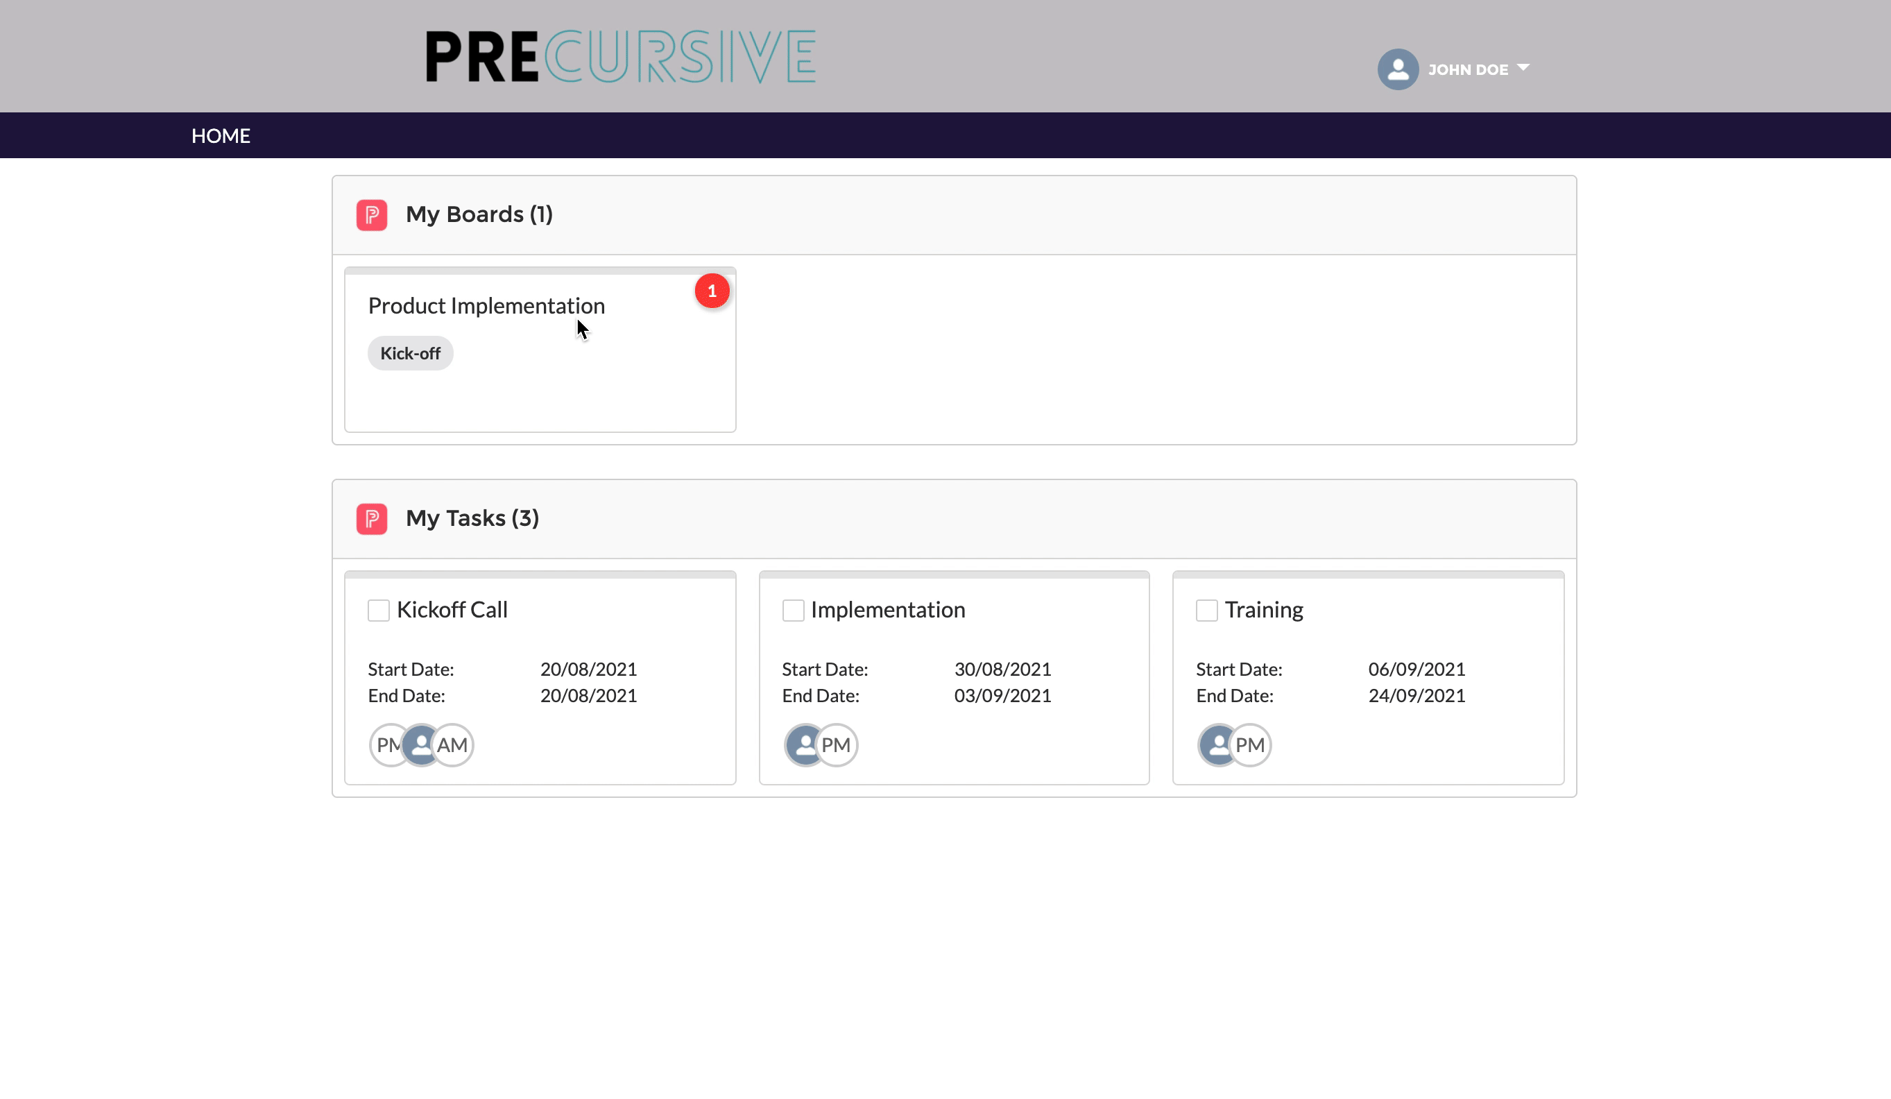Click Implementation end date 03/09/2021
The height and width of the screenshot is (1099, 1891).
click(1002, 696)
